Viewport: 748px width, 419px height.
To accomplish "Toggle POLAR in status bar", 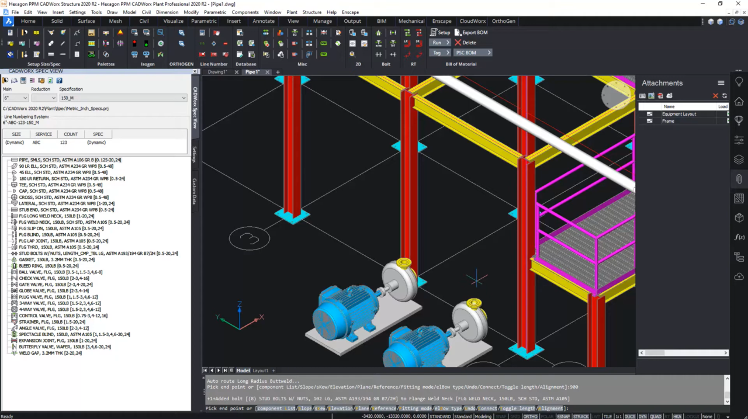I will click(547, 417).
